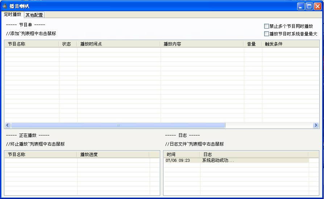The height and width of the screenshot is (199, 324).
Task: Switch to the 定时播放 tab
Action: click(12, 14)
